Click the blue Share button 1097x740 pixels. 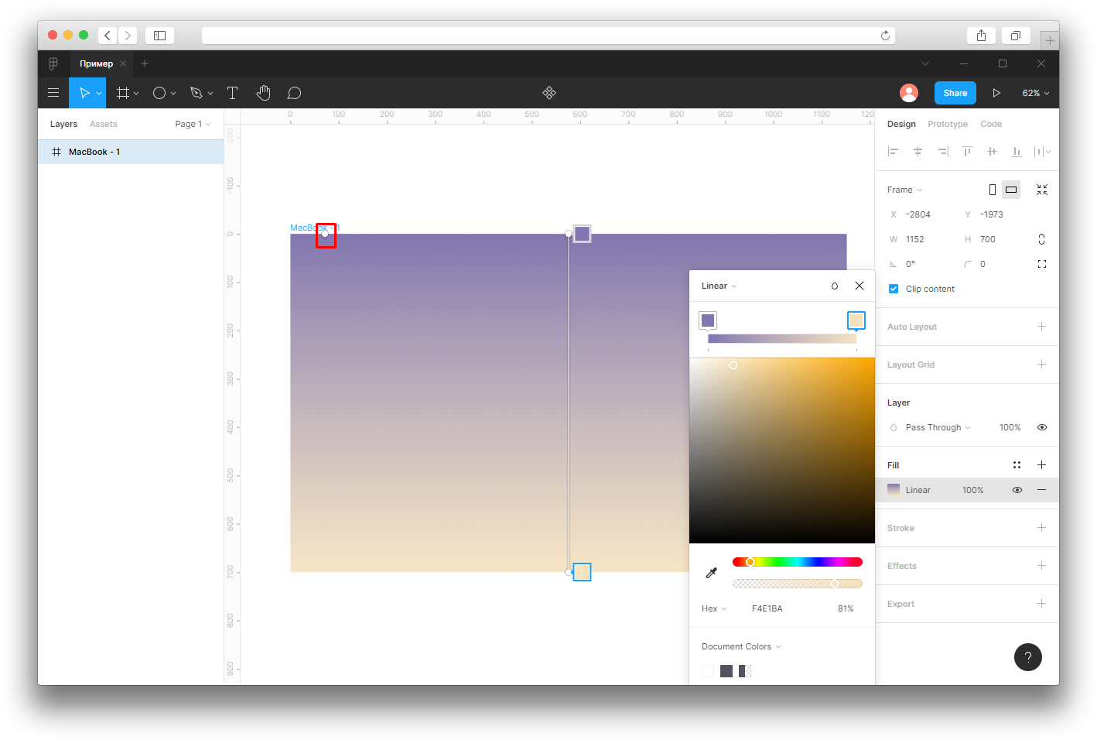pyautogui.click(x=955, y=93)
